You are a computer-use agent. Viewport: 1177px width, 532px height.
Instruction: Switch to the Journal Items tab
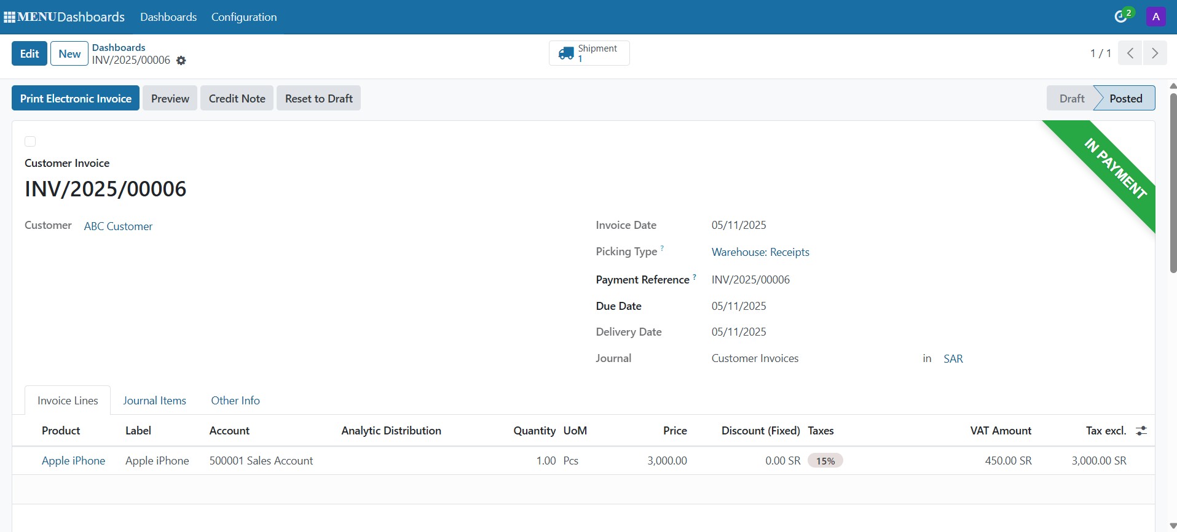[154, 401]
